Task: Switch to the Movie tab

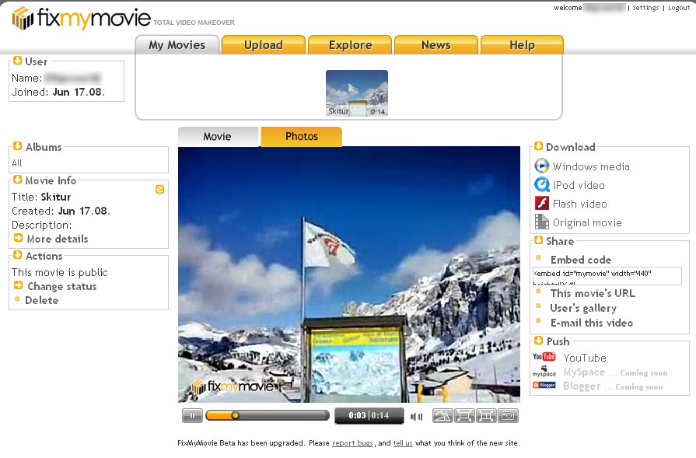Action: pyautogui.click(x=218, y=137)
